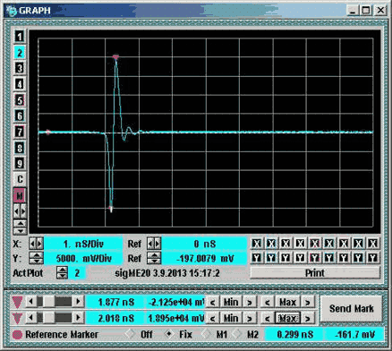Click the -197.0079 mV Y reference field
392x351 pixels.
pyautogui.click(x=204, y=258)
